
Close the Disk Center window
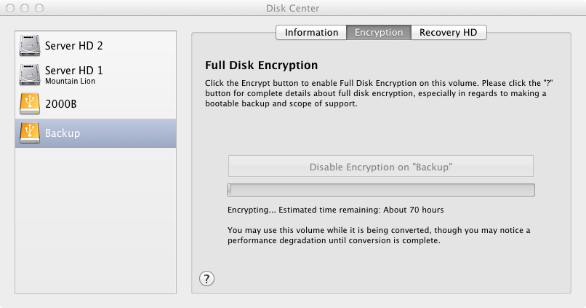11,8
